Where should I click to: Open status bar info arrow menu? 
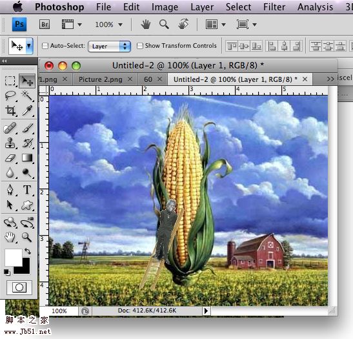[206, 311]
